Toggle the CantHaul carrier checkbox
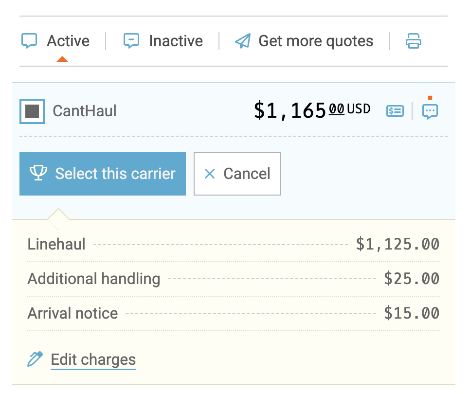 [32, 111]
